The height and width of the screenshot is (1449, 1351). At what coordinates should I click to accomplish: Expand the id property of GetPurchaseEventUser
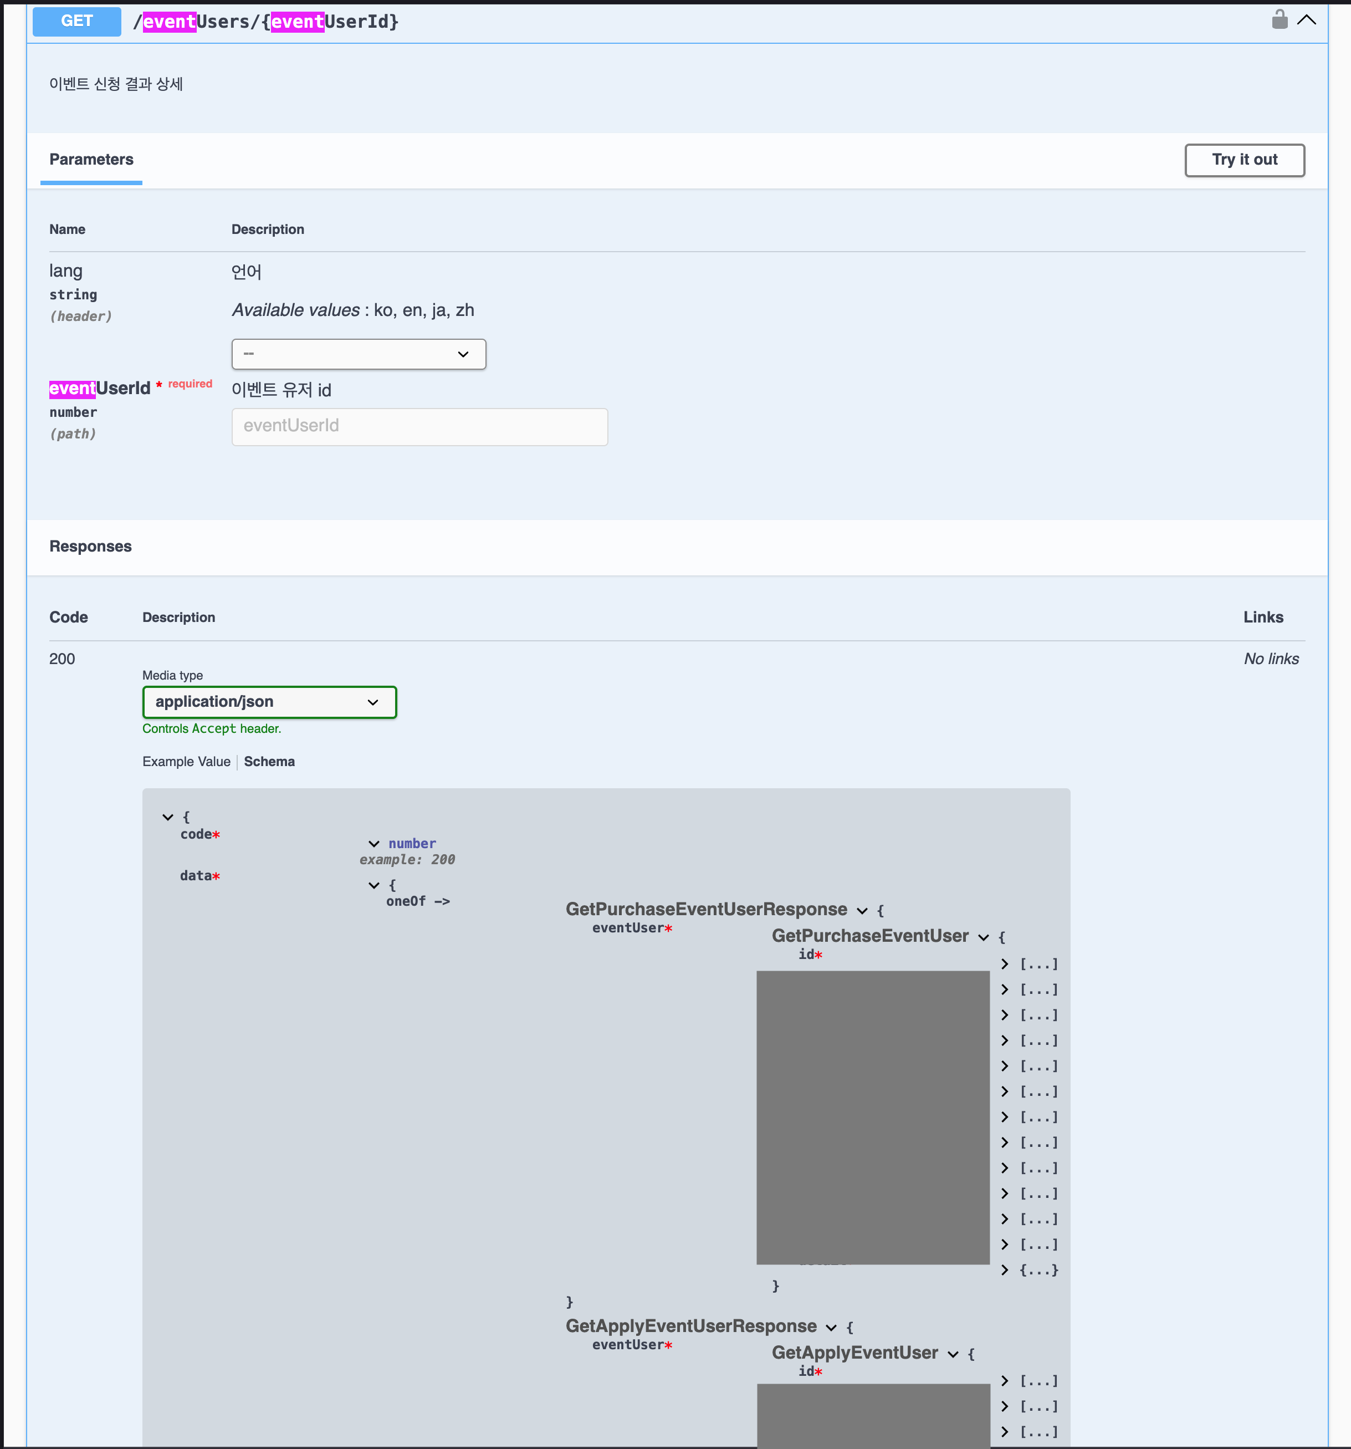(x=1005, y=965)
